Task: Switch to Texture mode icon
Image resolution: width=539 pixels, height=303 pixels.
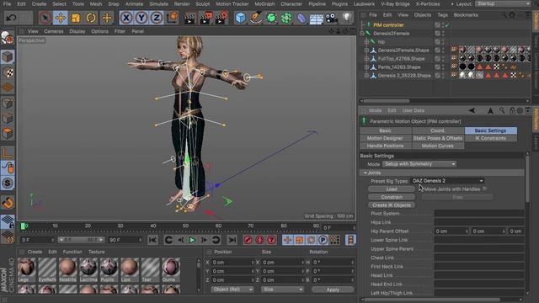Action: 8,72
